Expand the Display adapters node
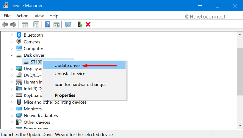The height and width of the screenshot is (138, 243). [12, 69]
